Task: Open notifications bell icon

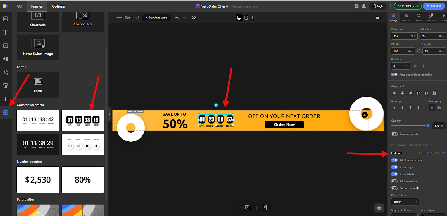Action: 364,6
